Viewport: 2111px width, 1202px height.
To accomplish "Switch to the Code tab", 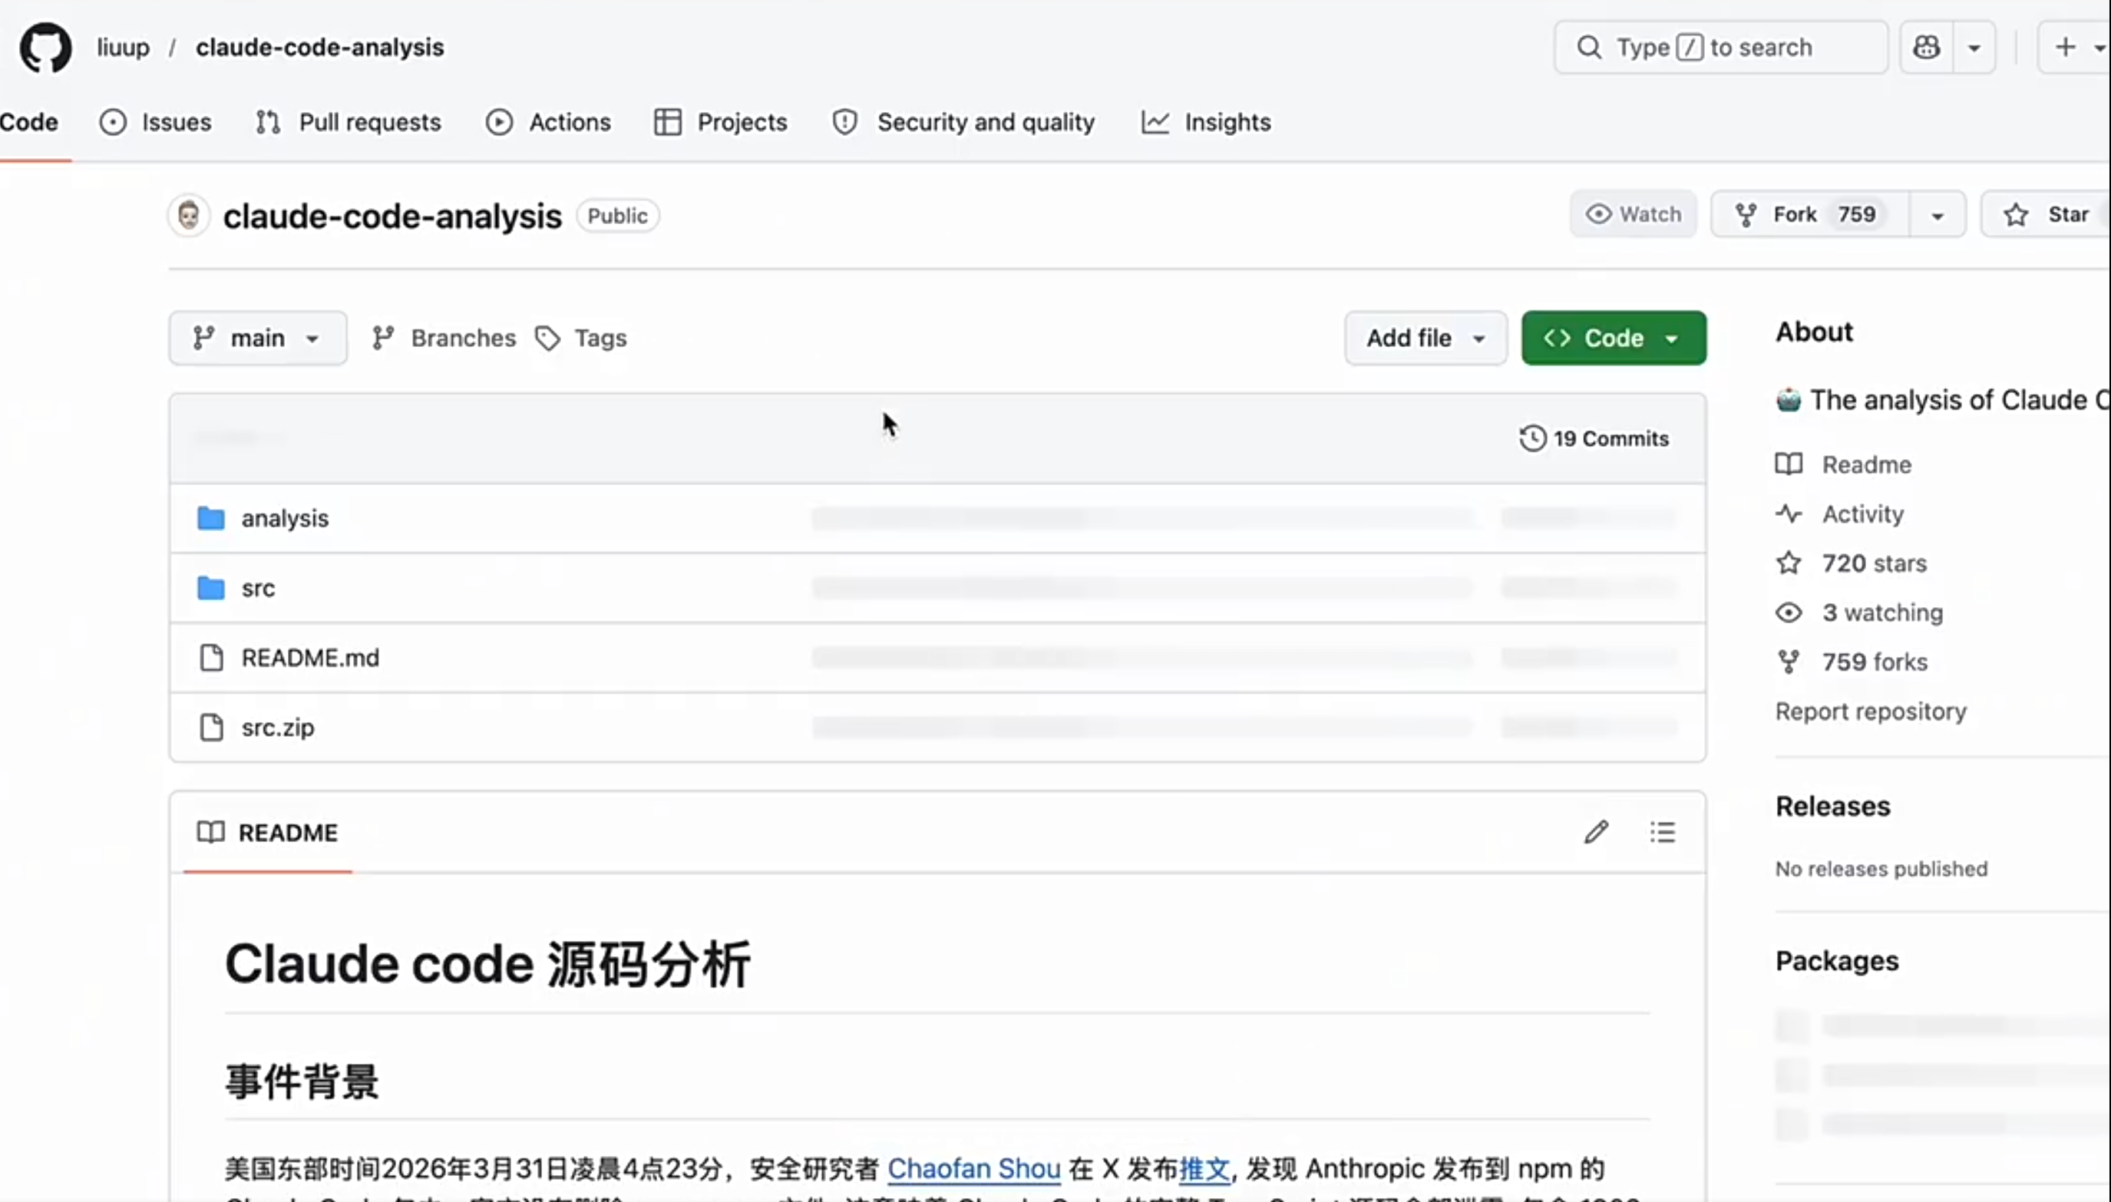I will point(30,122).
